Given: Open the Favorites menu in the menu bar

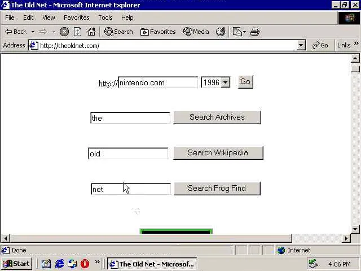Looking at the screenshot, I should click(x=77, y=18).
